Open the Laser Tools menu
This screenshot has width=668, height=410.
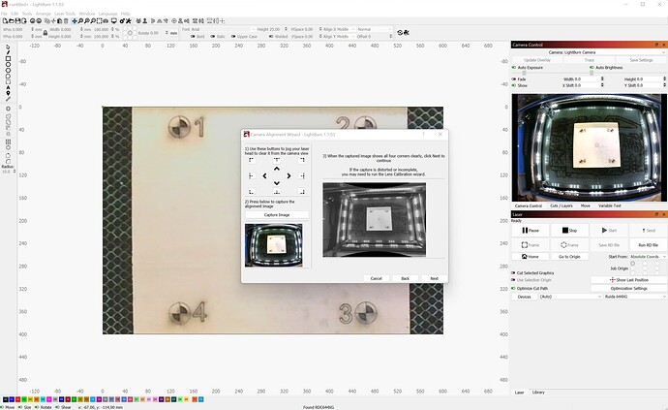[65, 14]
